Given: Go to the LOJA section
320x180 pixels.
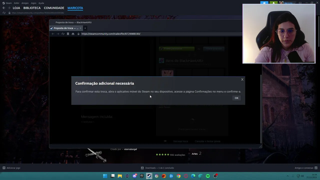Looking at the screenshot, I should click(x=16, y=8).
